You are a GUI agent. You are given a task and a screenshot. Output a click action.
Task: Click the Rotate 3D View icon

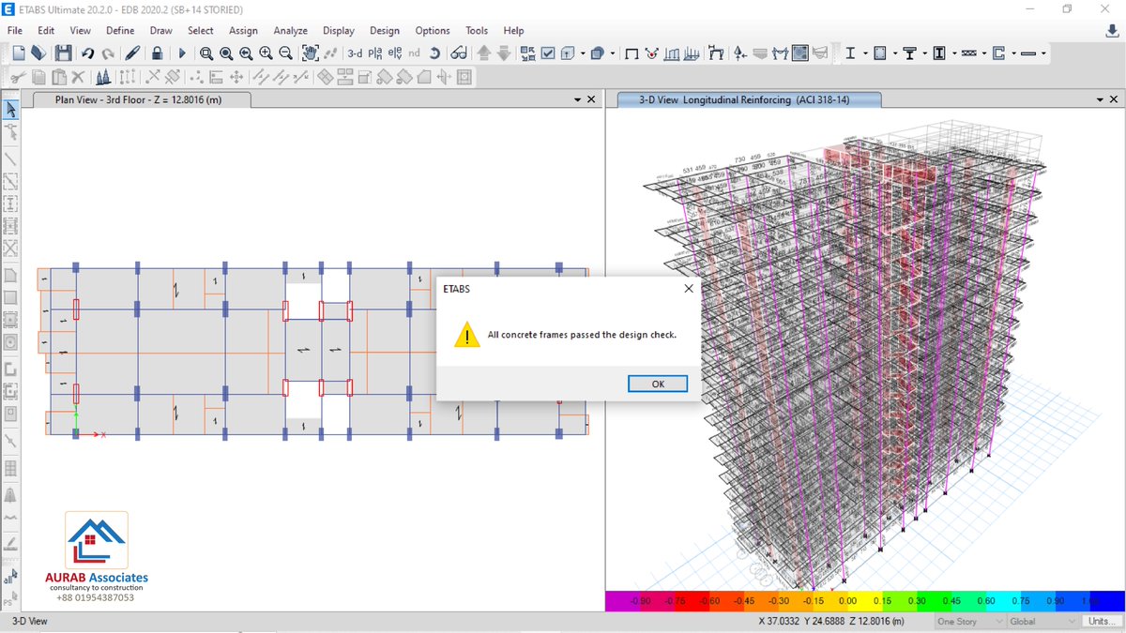tap(434, 53)
